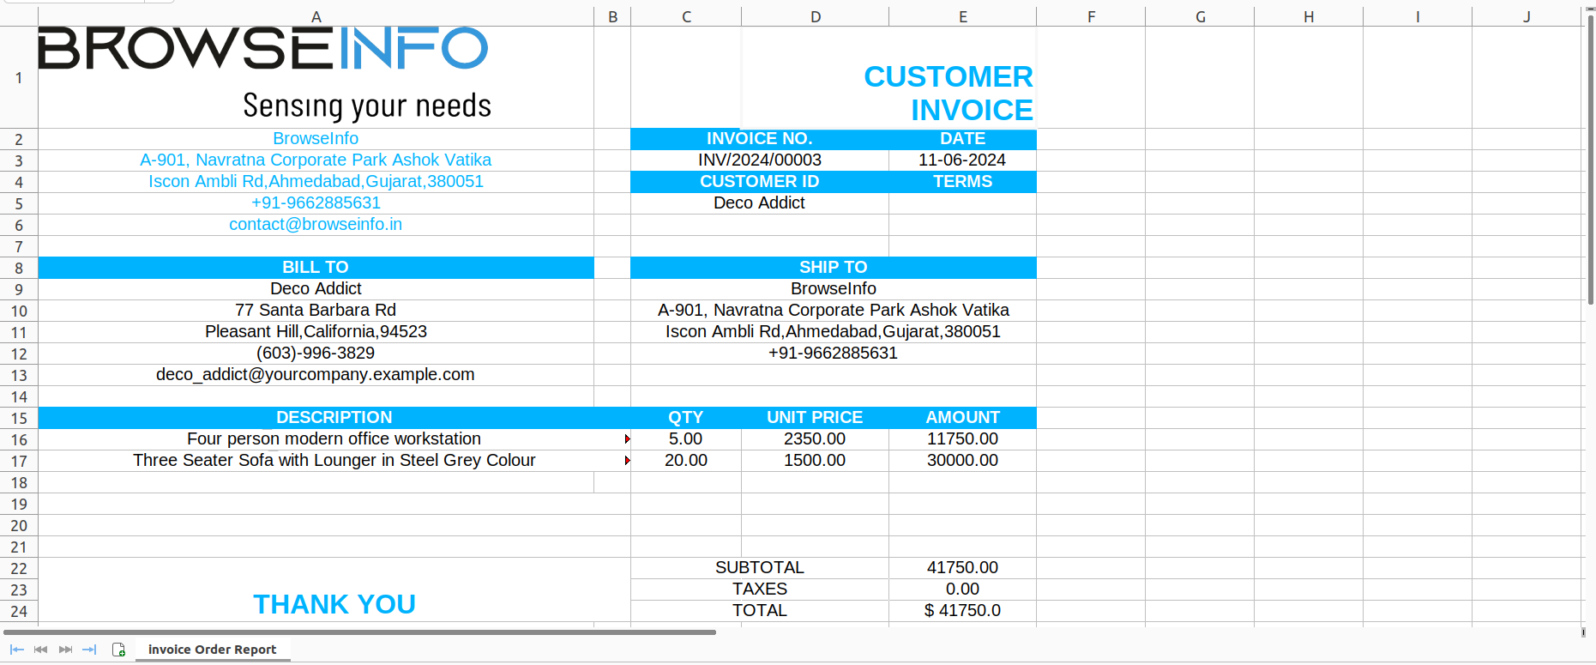Select row 24 header
This screenshot has width=1596, height=665.
tap(19, 611)
